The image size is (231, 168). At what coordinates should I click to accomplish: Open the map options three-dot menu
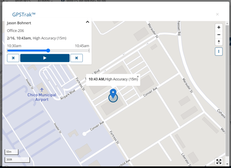[219, 51]
